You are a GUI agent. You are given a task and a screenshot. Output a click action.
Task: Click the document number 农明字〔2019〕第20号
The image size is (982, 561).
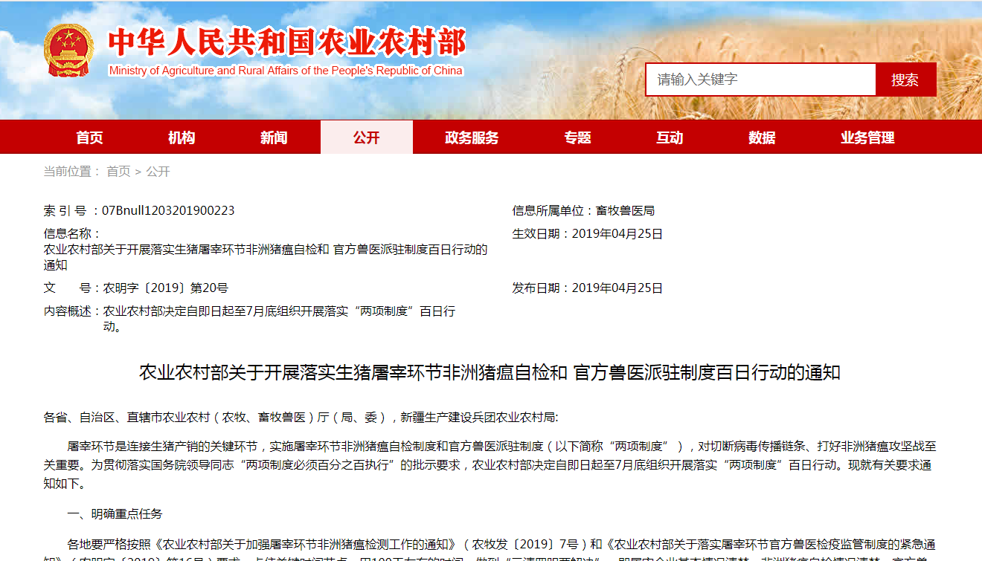165,288
